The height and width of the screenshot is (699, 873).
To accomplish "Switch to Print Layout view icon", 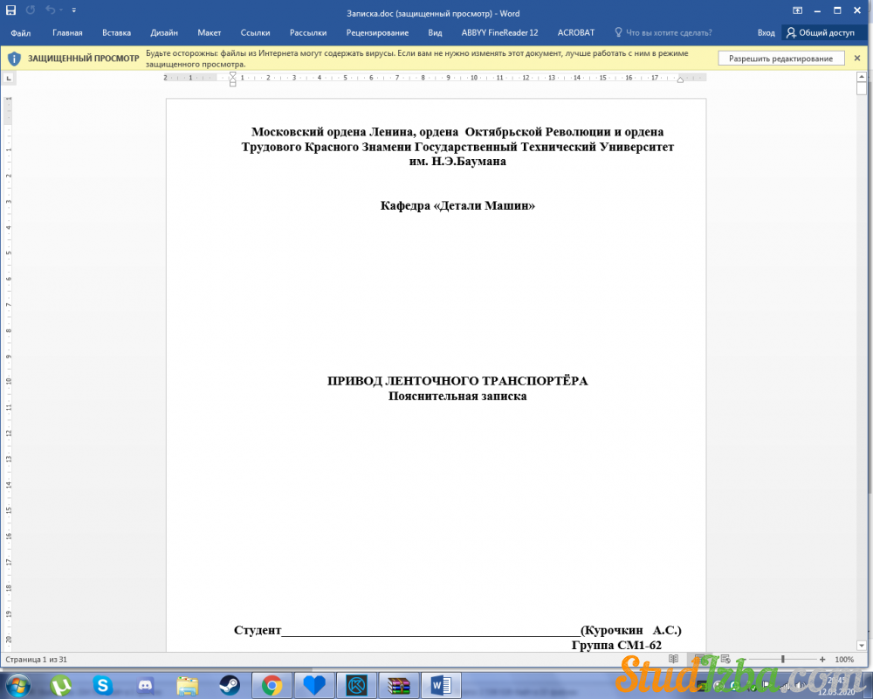I will (700, 659).
